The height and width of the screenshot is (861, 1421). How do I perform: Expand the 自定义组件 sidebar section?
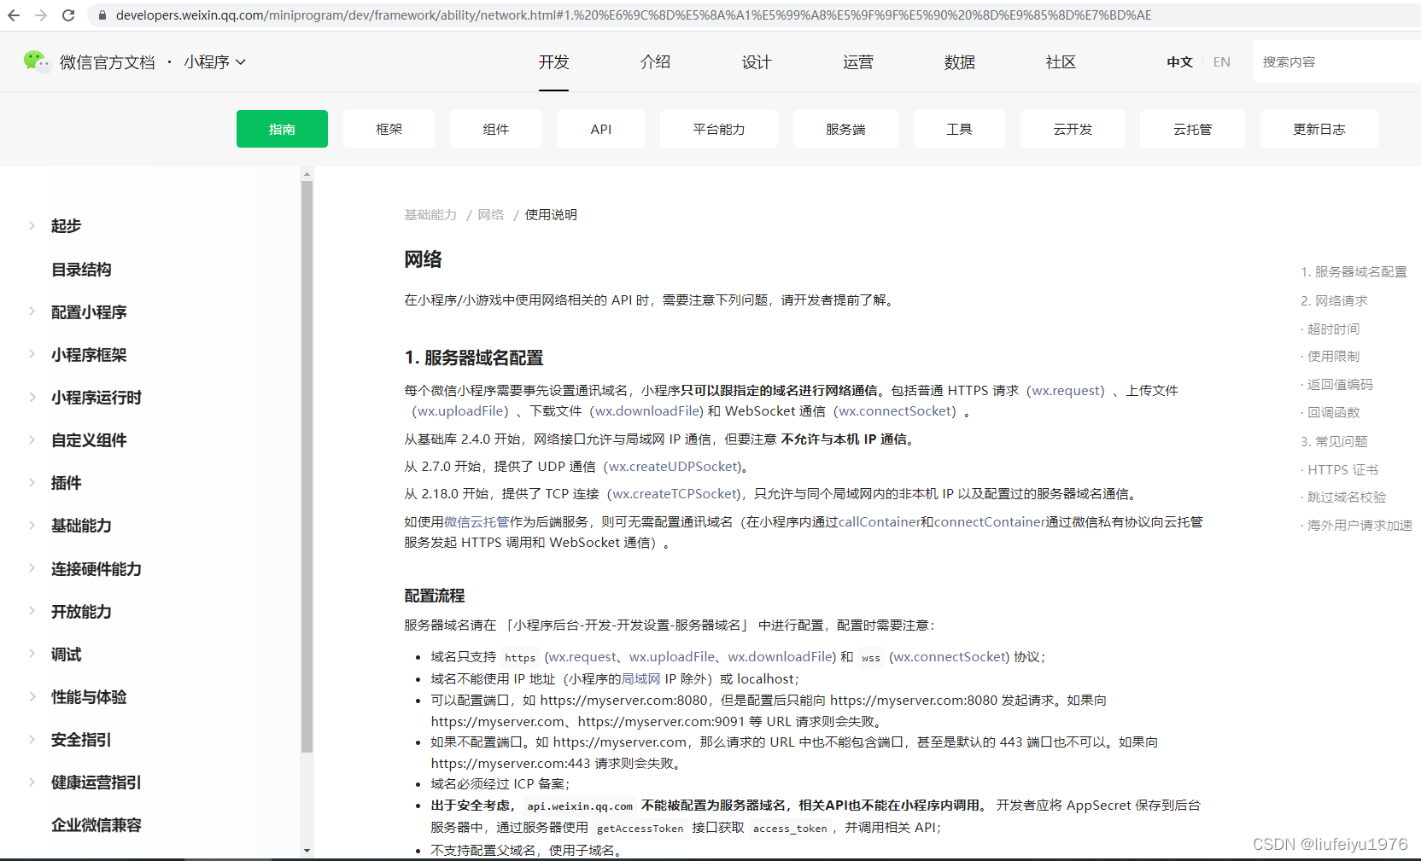pos(32,440)
